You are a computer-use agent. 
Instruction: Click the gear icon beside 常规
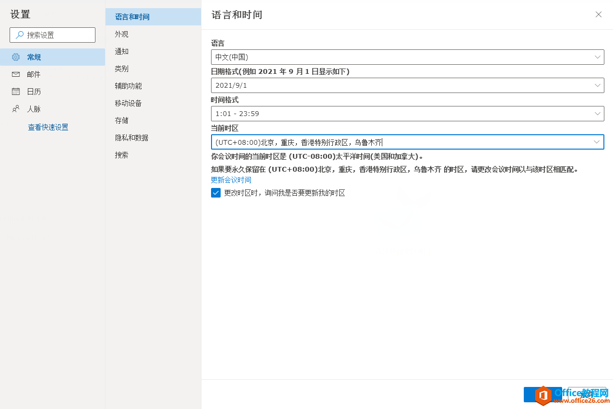[x=16, y=57]
